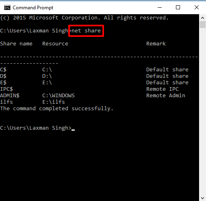Click the typed "net share" command
The image size is (206, 201).
pyautogui.click(x=86, y=31)
